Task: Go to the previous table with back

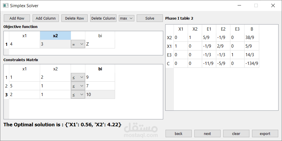Action: click(x=178, y=134)
